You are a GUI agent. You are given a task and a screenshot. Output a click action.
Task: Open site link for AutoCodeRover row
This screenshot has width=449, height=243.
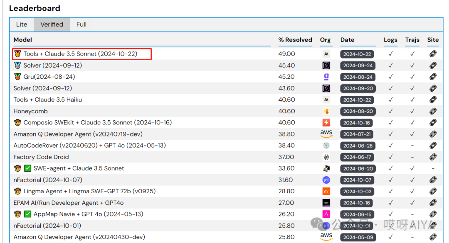(433, 145)
